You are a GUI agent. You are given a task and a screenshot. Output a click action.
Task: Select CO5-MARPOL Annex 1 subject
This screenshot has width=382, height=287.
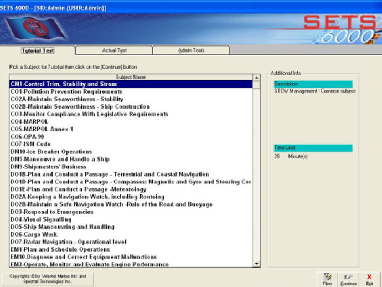[131, 129]
